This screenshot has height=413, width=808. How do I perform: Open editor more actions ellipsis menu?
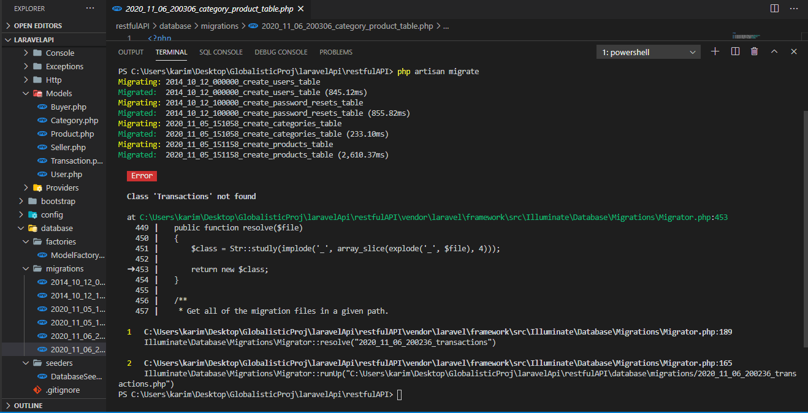point(795,9)
